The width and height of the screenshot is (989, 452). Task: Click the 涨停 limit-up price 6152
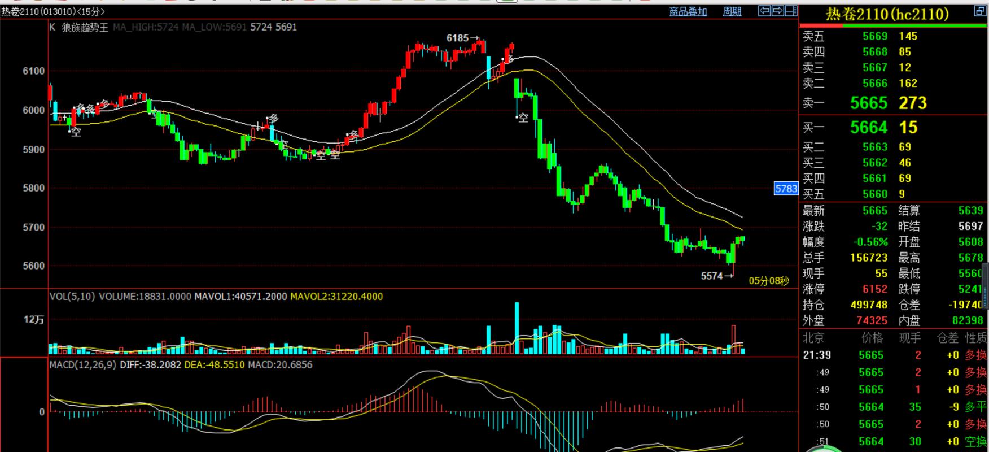[x=874, y=289]
